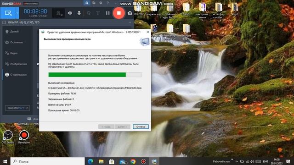Click 'Проверено файлов: 7930' text
Screen dimensions: 294x165
point(62,93)
